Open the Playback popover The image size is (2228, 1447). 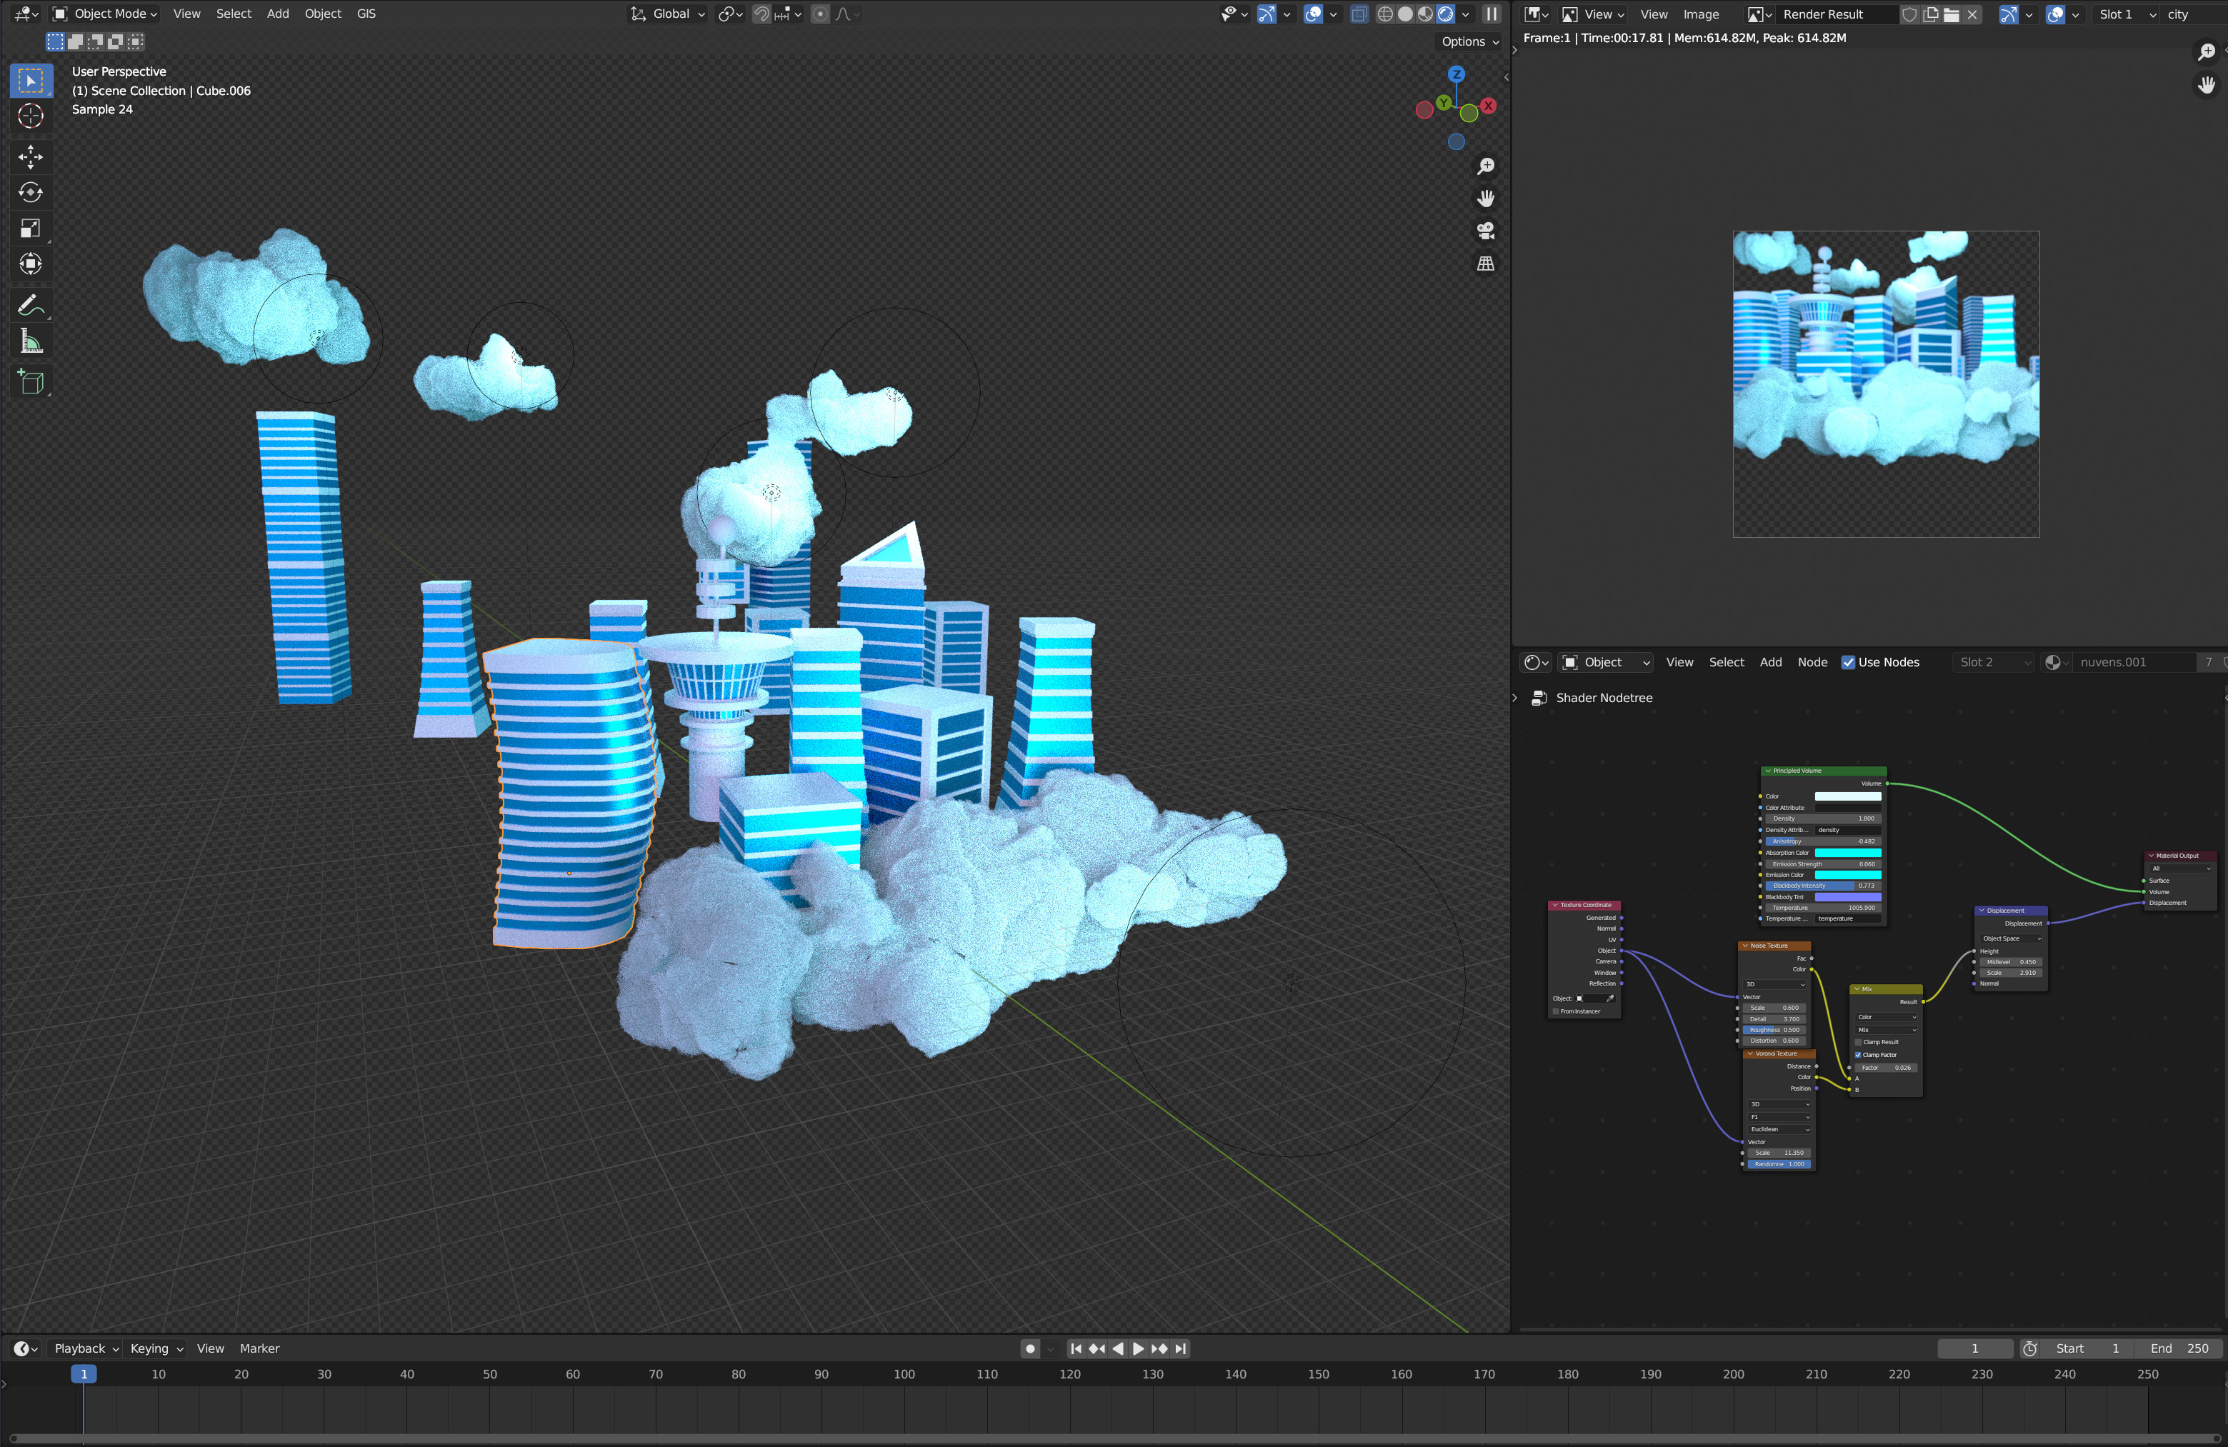[86, 1348]
